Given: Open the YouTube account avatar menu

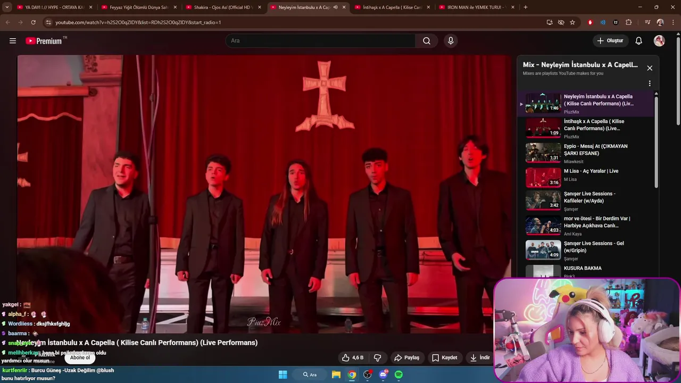Looking at the screenshot, I should (x=659, y=41).
